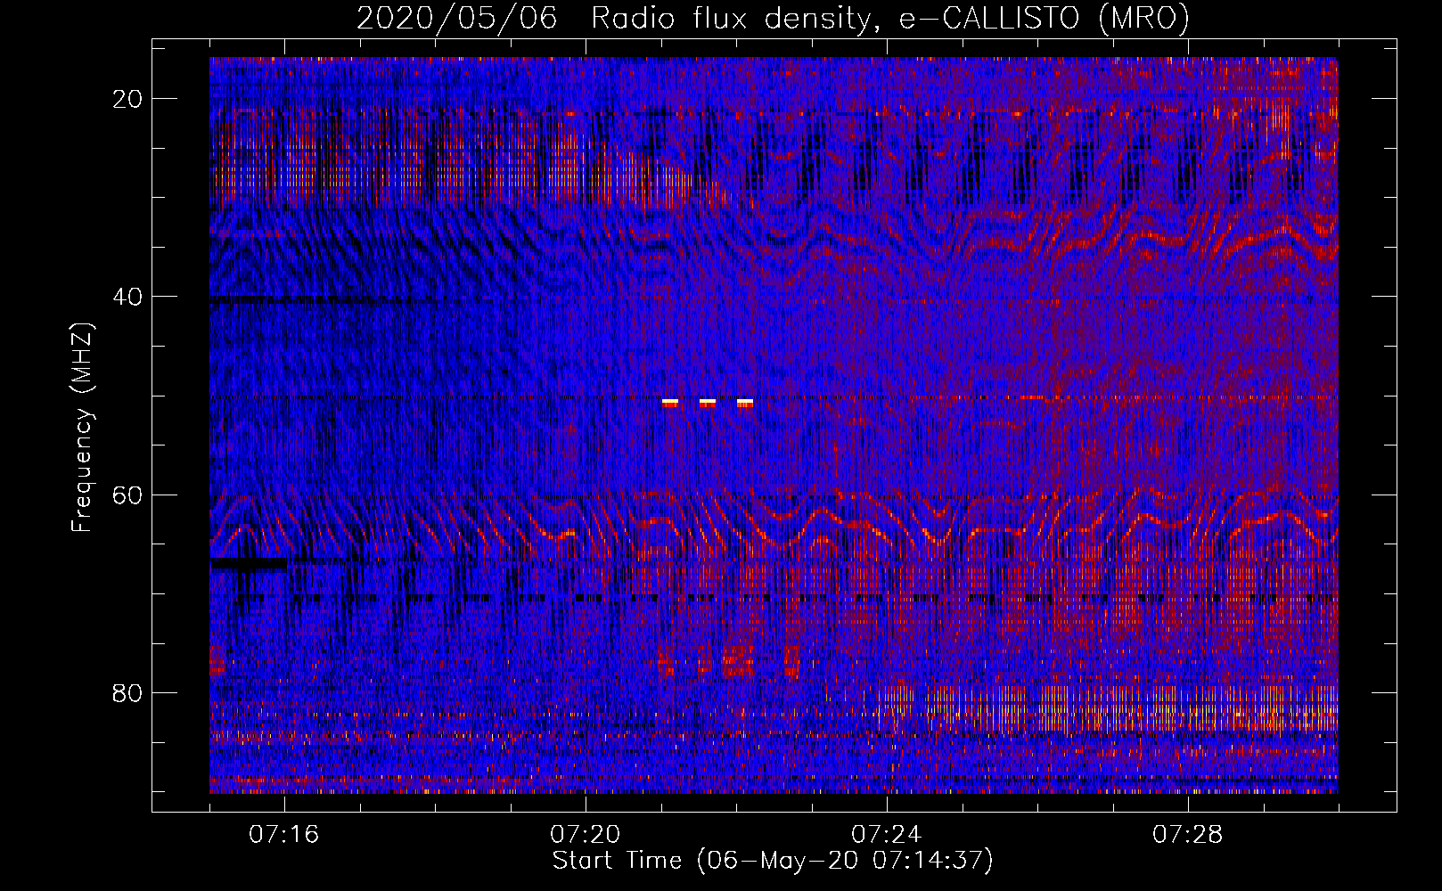This screenshot has width=1442, height=891.
Task: Click the 80 MHz frequency tick label
Action: pos(127,692)
